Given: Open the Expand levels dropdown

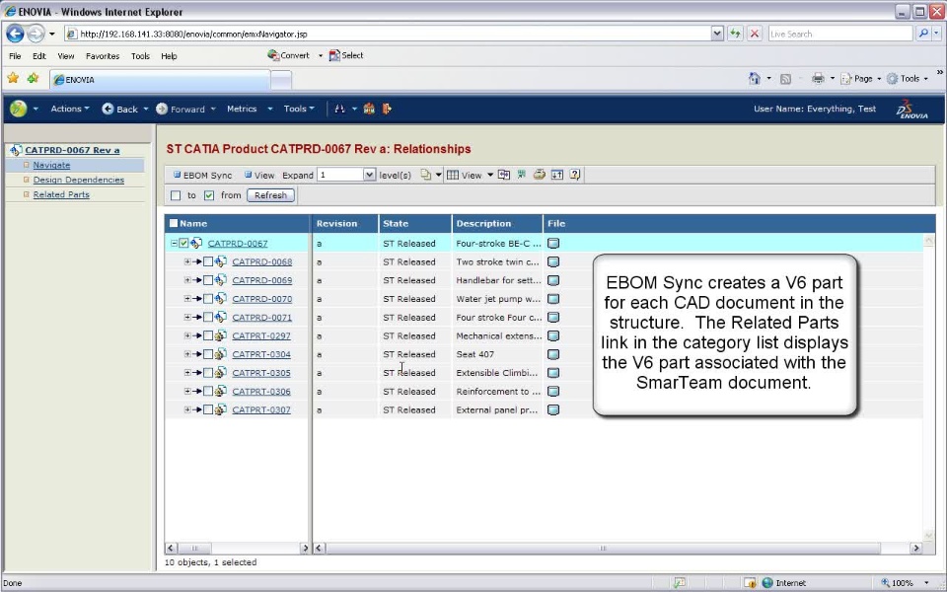Looking at the screenshot, I should [x=369, y=175].
